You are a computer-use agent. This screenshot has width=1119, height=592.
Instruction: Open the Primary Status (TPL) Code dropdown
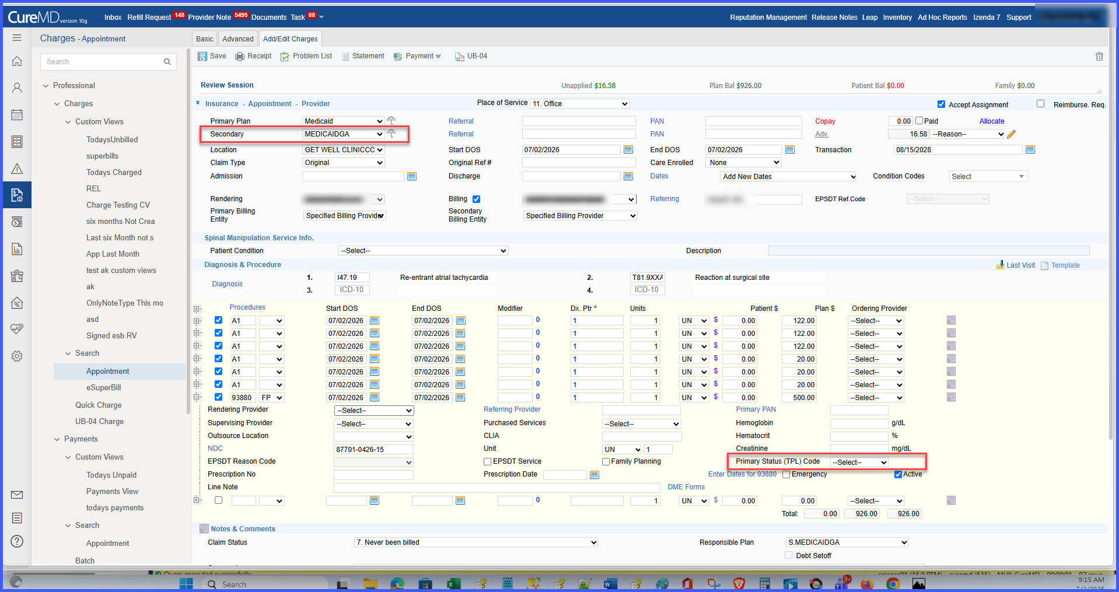pyautogui.click(x=859, y=463)
